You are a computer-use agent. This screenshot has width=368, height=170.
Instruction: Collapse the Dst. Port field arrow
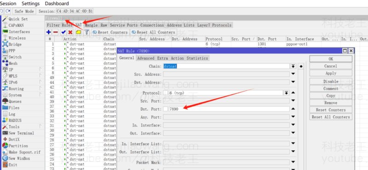pyautogui.click(x=293, y=109)
